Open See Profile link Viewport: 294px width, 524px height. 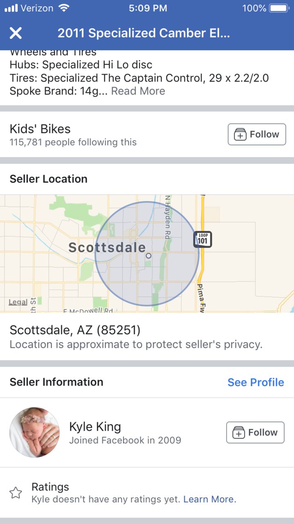(256, 382)
